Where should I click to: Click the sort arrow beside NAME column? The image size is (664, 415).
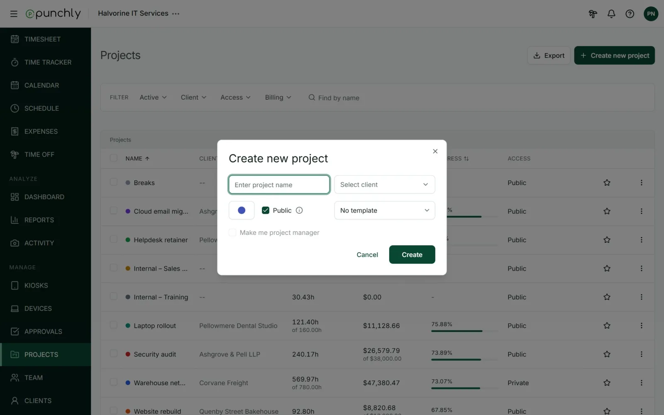[147, 159]
